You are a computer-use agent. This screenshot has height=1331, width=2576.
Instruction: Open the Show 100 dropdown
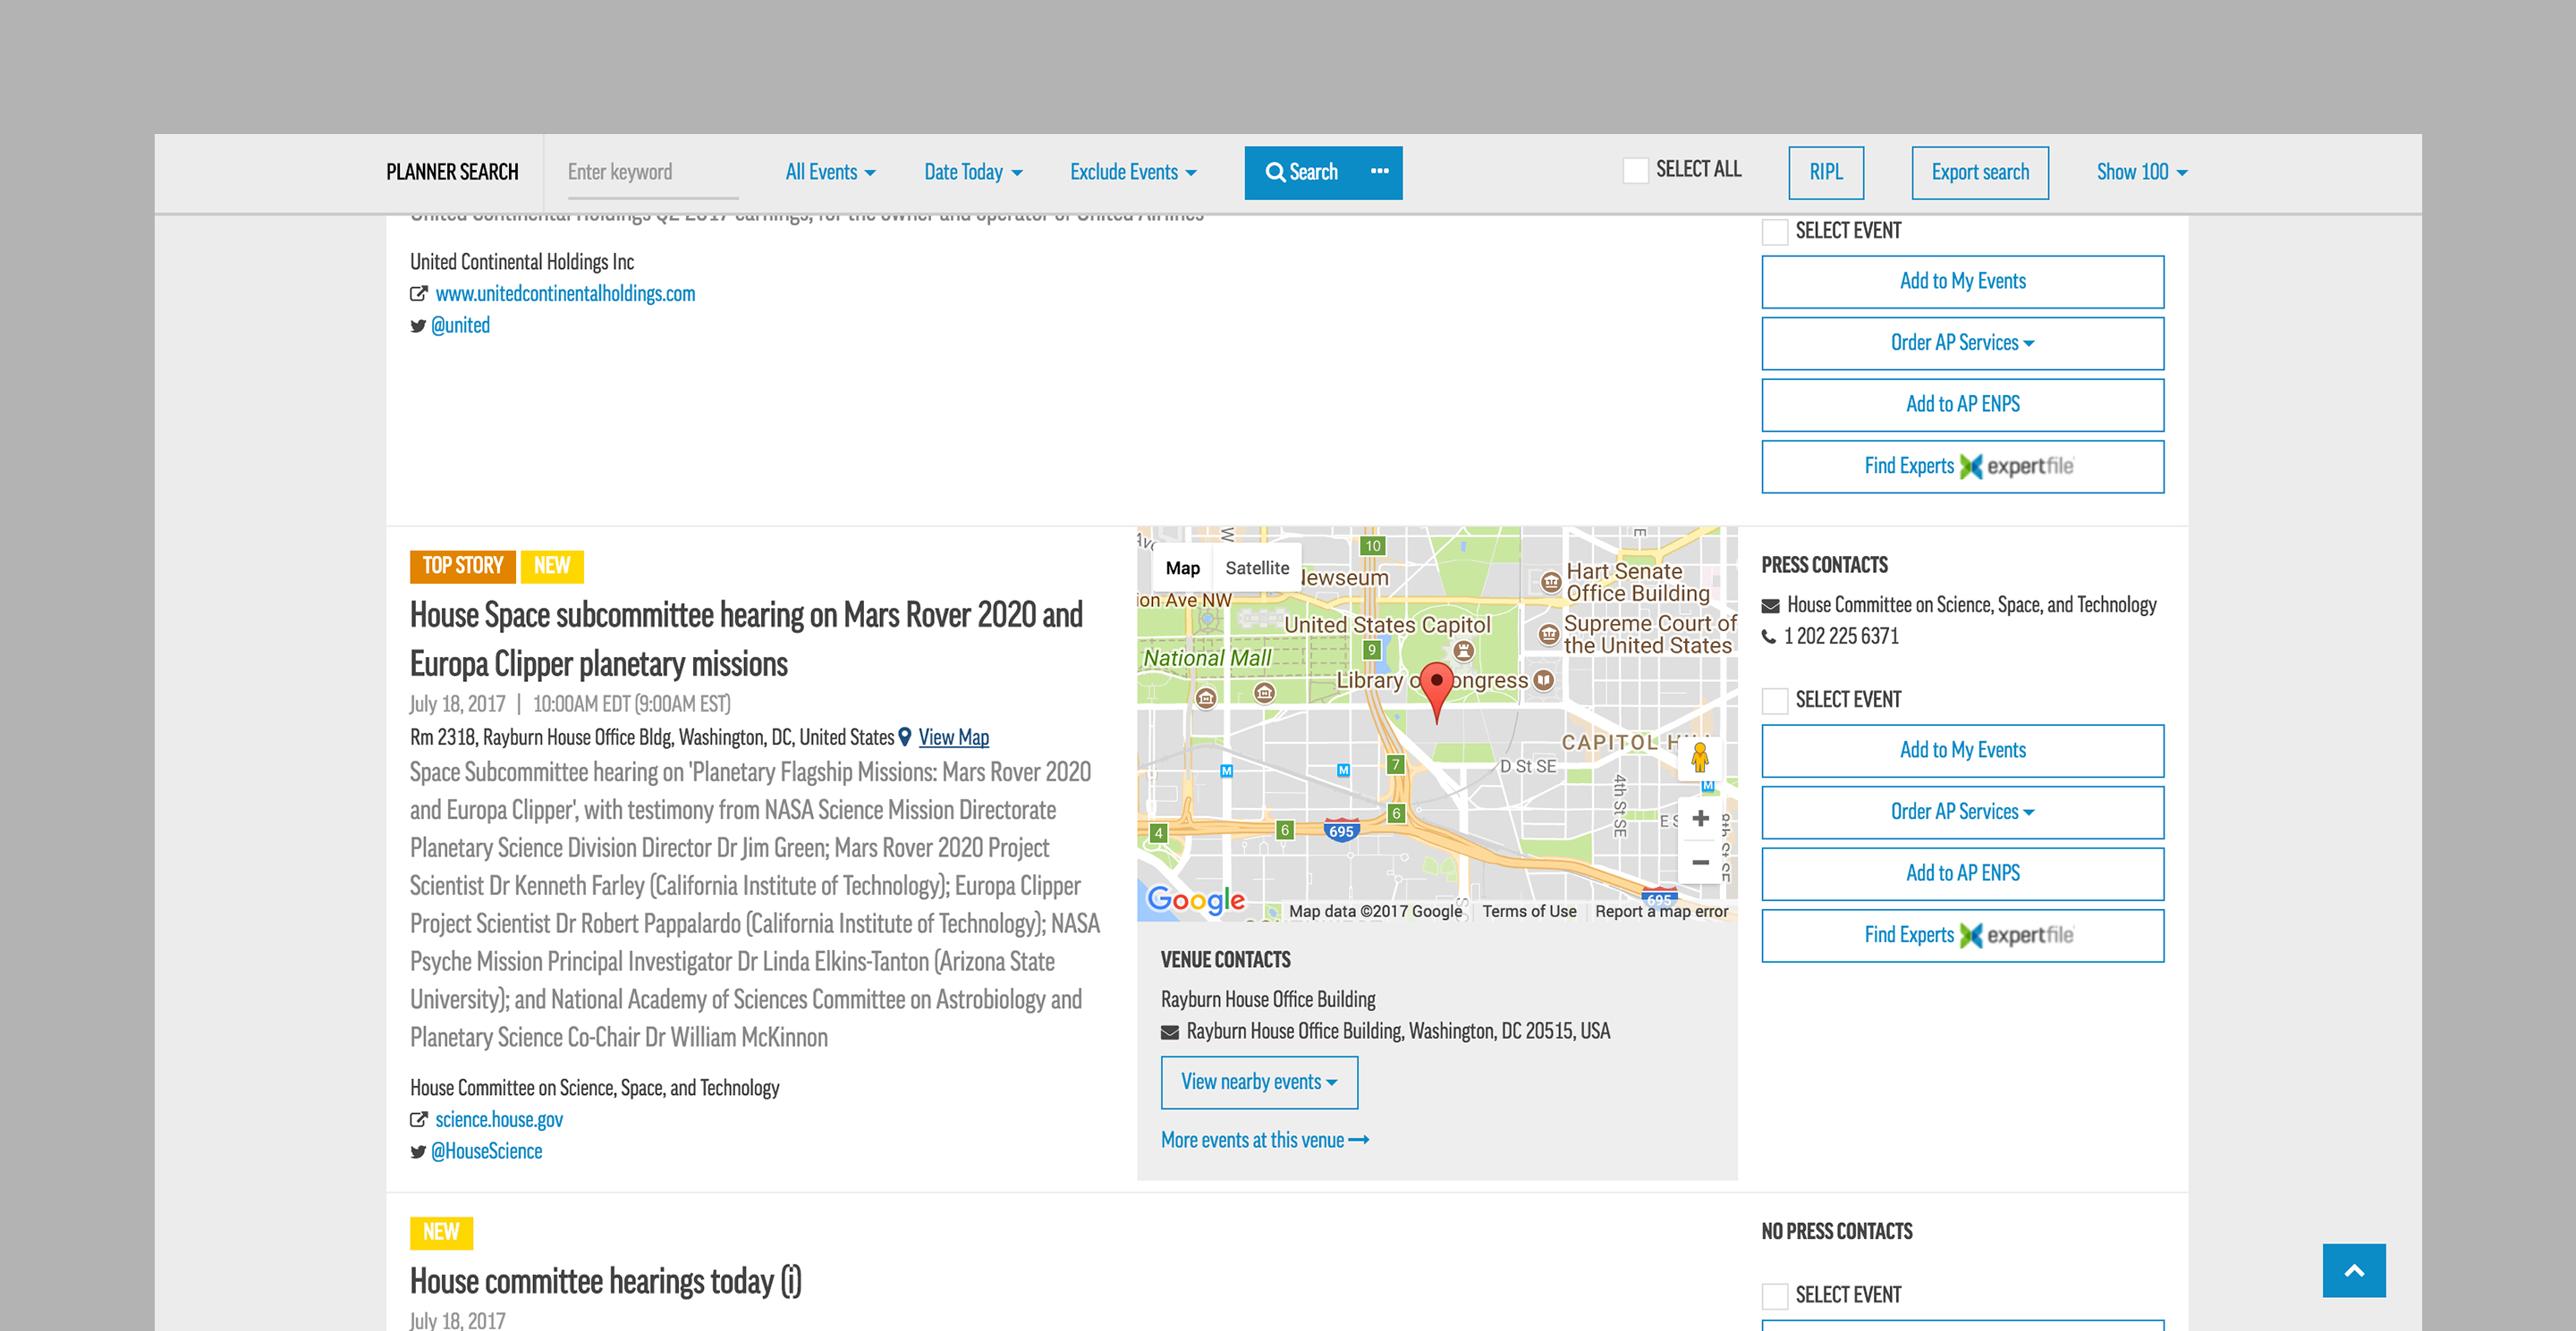[x=2142, y=172]
